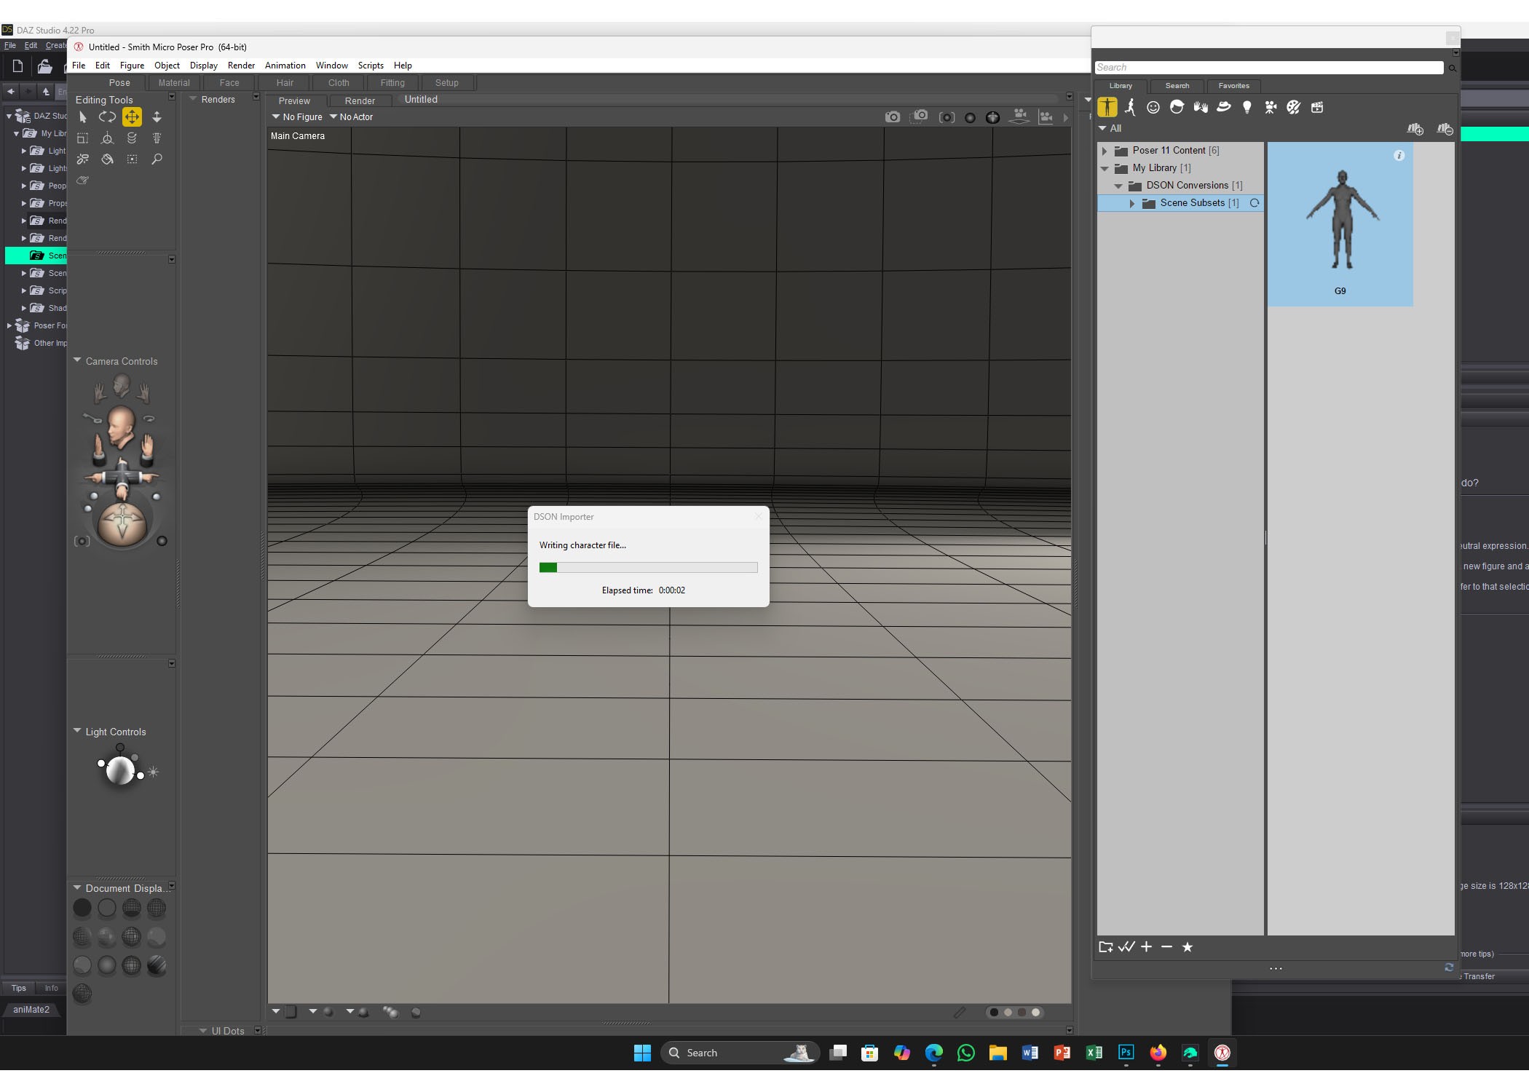
Task: Collapse the My Library folder
Action: pos(1105,168)
